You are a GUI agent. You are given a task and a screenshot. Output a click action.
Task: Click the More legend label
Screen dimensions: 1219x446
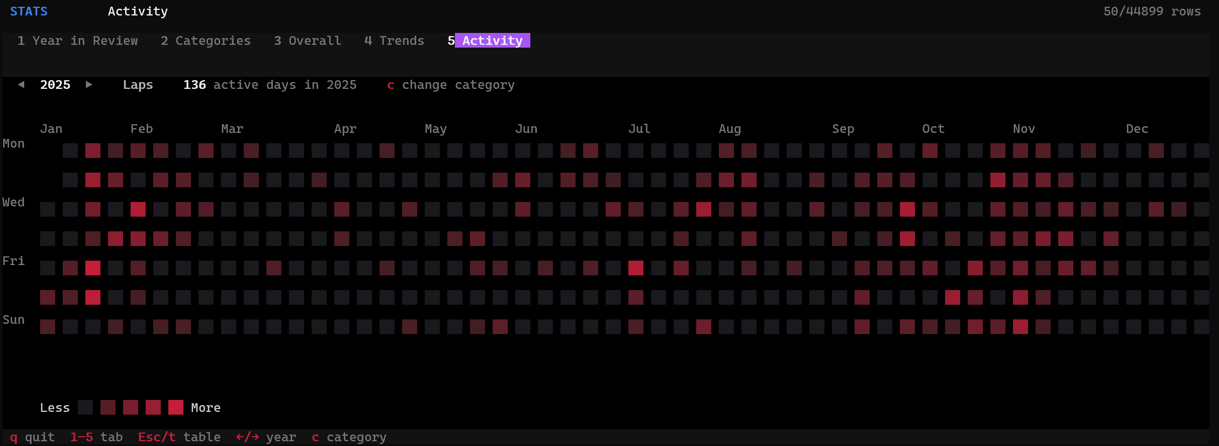pyautogui.click(x=206, y=408)
